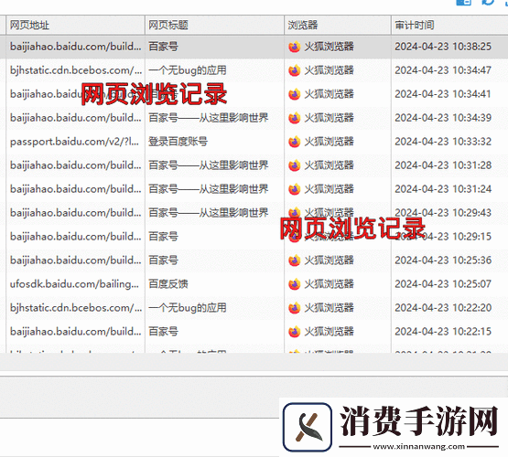Click bjhstatic.cdn.bcebos.com URL at 10:22:20
Screen dimensions: 508x457
[76, 308]
